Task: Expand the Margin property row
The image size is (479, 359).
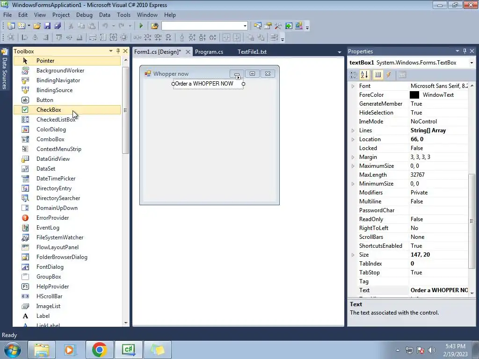Action: 353,157
